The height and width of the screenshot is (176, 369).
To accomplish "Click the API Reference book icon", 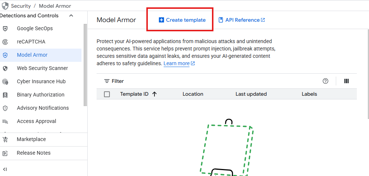I will pyautogui.click(x=221, y=20).
